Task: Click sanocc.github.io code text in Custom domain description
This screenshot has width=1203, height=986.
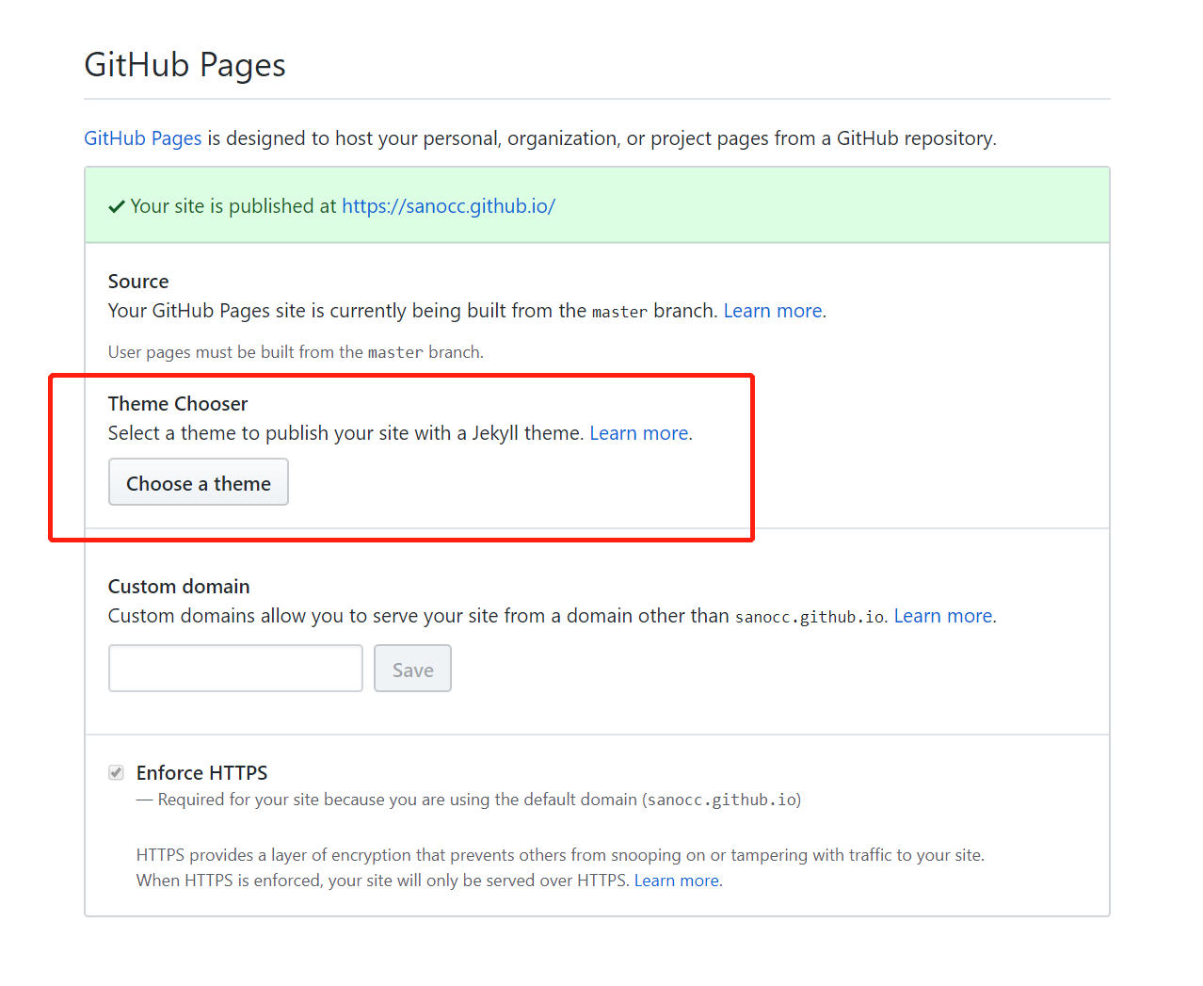Action: coord(809,617)
